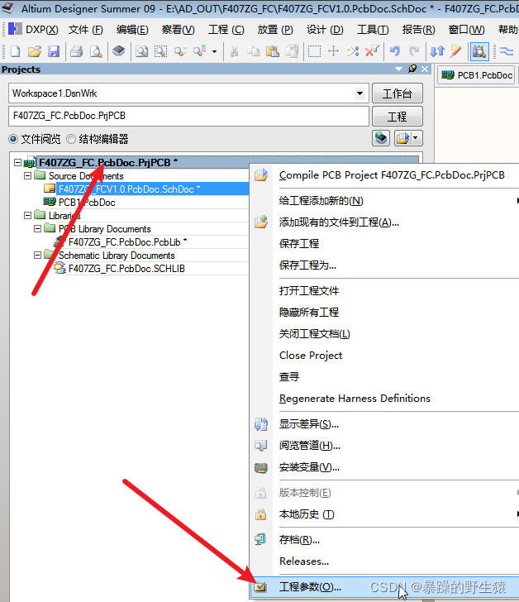Select F407ZG_FC.PcbDoc.SCHLIB tree item
The width and height of the screenshot is (519, 602).
(126, 269)
